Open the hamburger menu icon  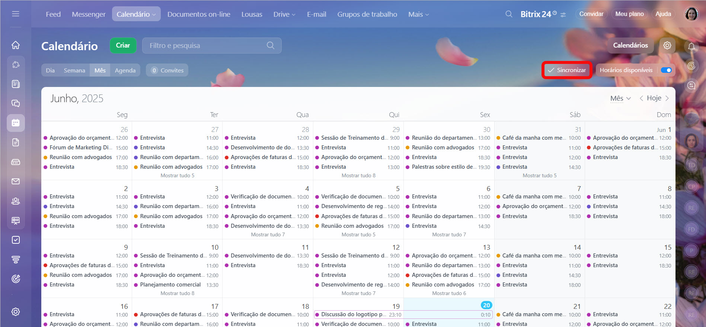[x=16, y=14]
